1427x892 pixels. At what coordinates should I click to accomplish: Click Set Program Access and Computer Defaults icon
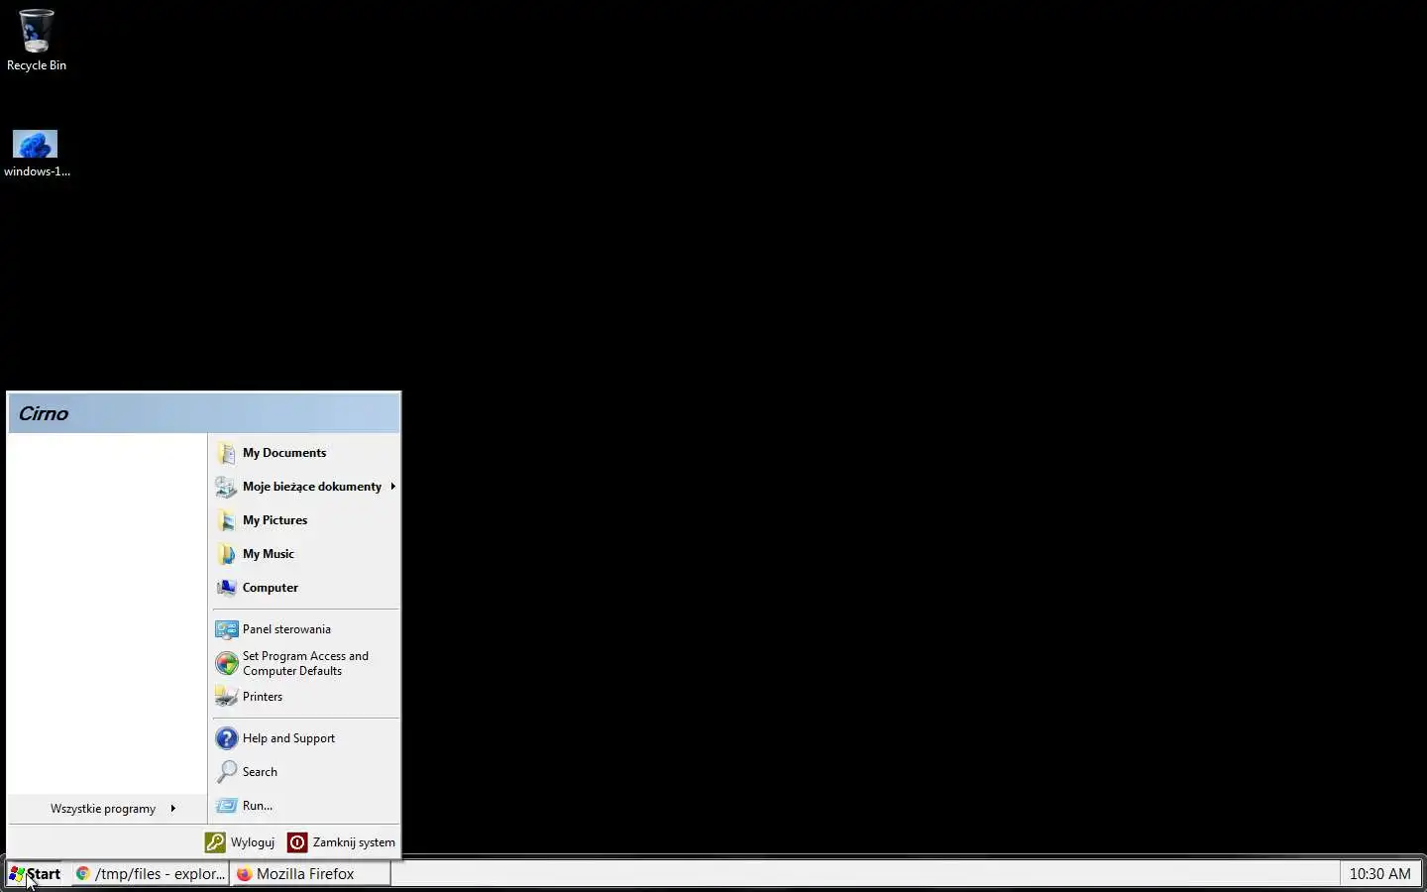click(x=226, y=663)
